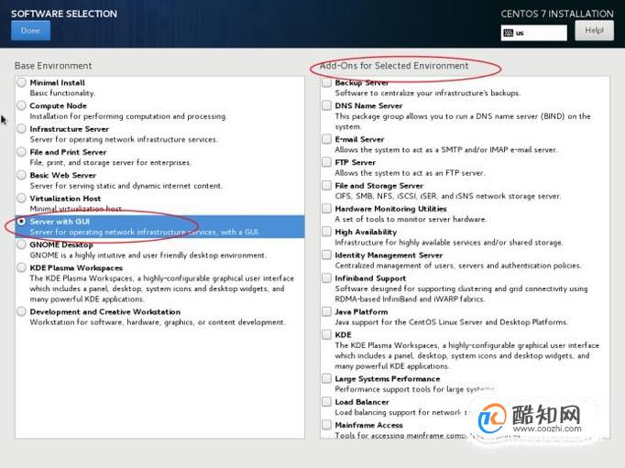Click 'Workstation for software, hardware, graphics' description
The image size is (625, 468).
(x=158, y=321)
